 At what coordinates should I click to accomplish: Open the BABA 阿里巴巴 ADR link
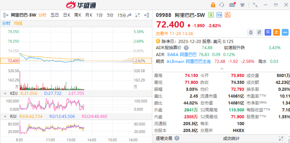[182, 55]
